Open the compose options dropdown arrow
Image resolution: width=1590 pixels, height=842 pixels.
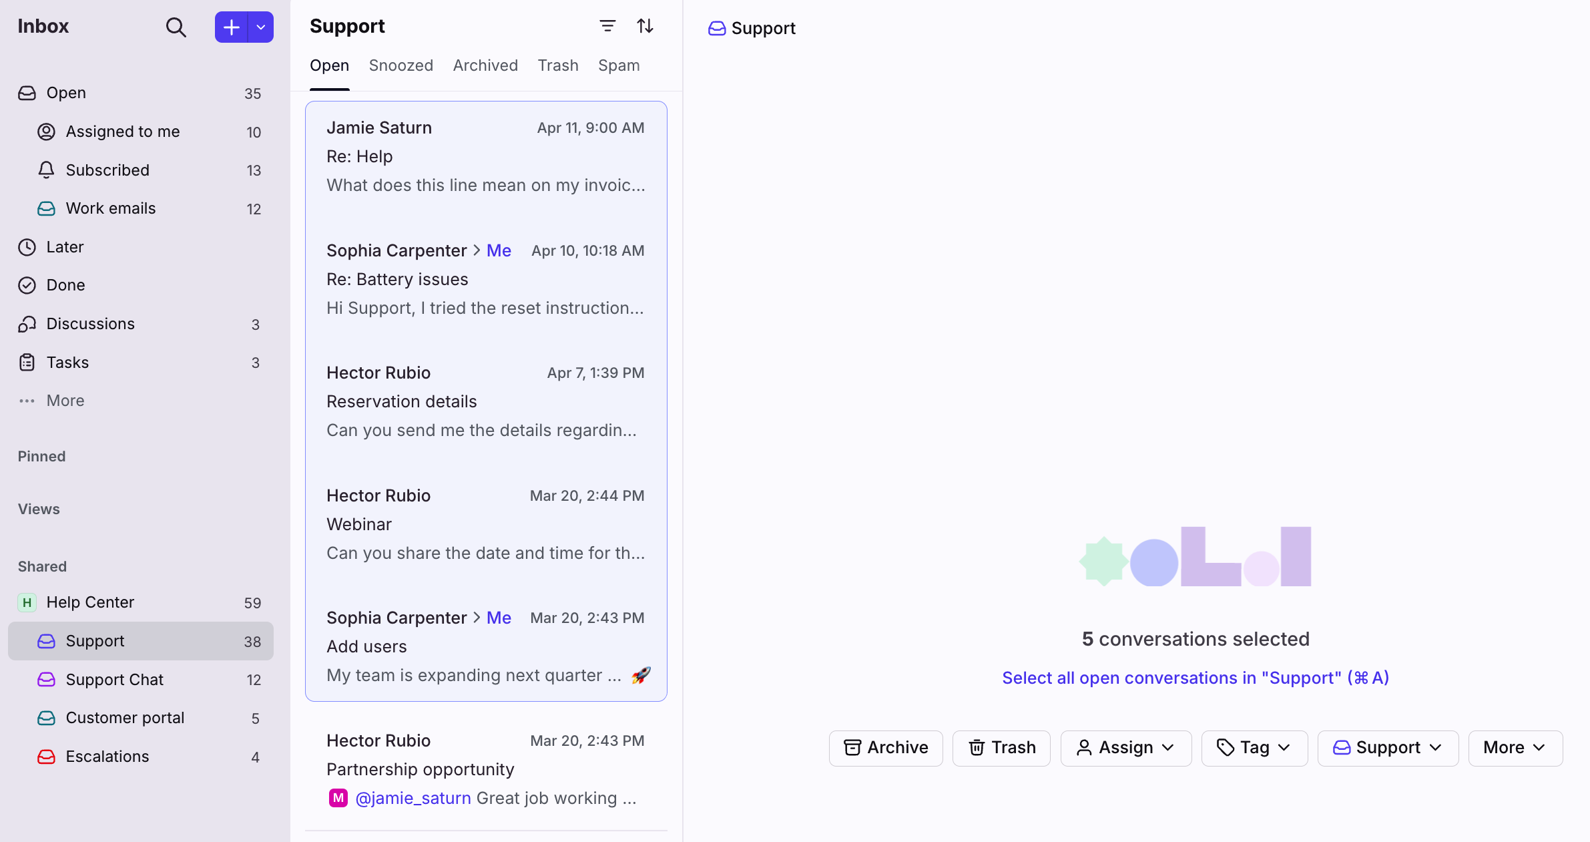[261, 27]
